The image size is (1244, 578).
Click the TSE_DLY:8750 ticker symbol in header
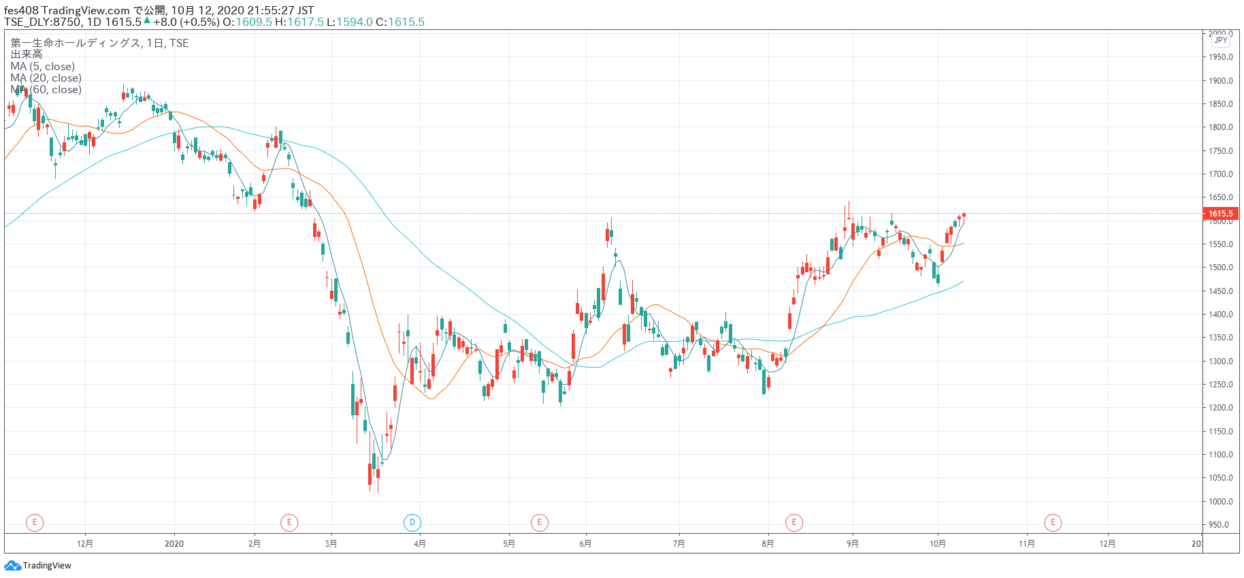coord(43,22)
